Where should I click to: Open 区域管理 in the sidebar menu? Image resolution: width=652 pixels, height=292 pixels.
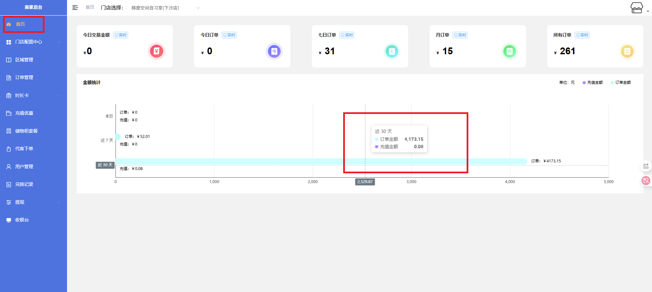(x=33, y=60)
